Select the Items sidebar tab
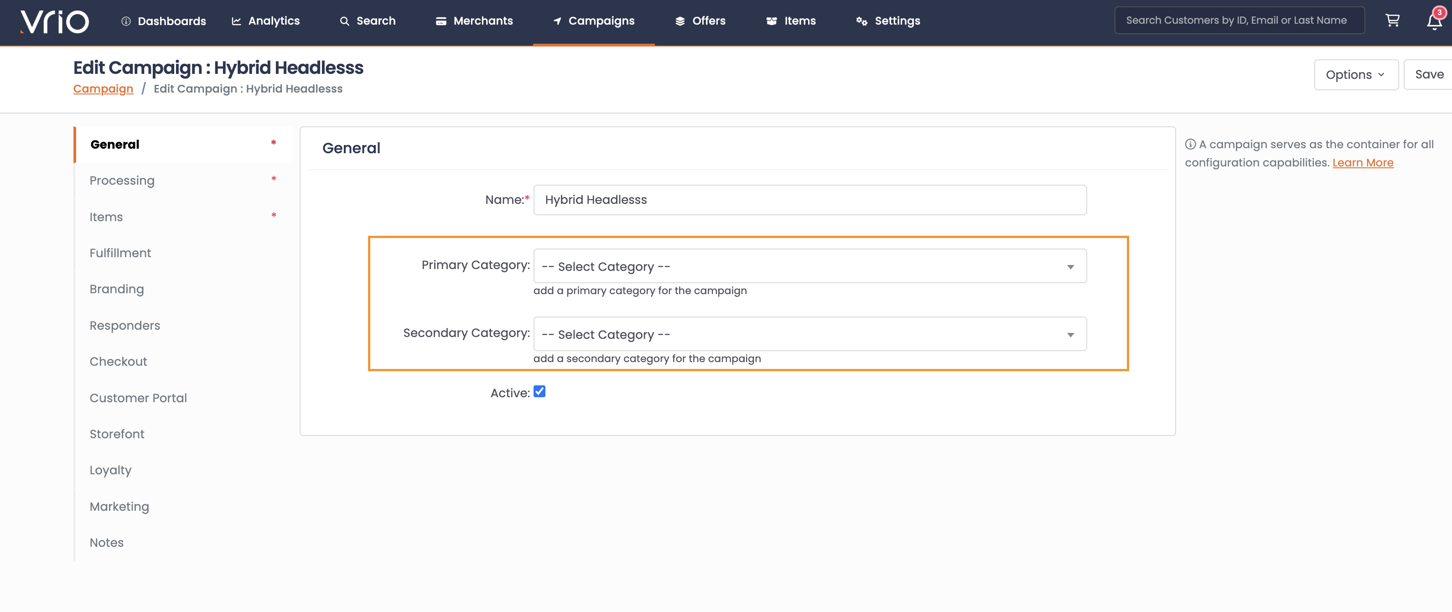Image resolution: width=1452 pixels, height=612 pixels. [x=183, y=217]
